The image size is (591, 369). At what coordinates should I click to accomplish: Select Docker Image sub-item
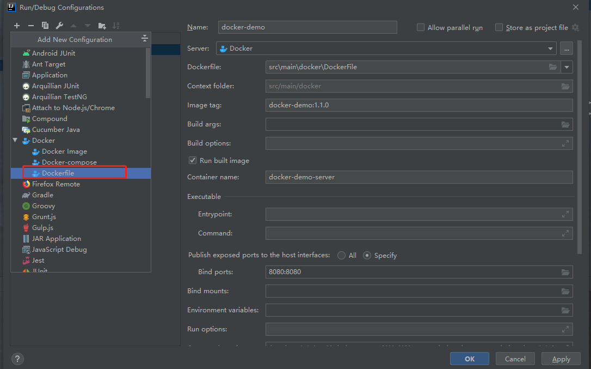pos(59,152)
